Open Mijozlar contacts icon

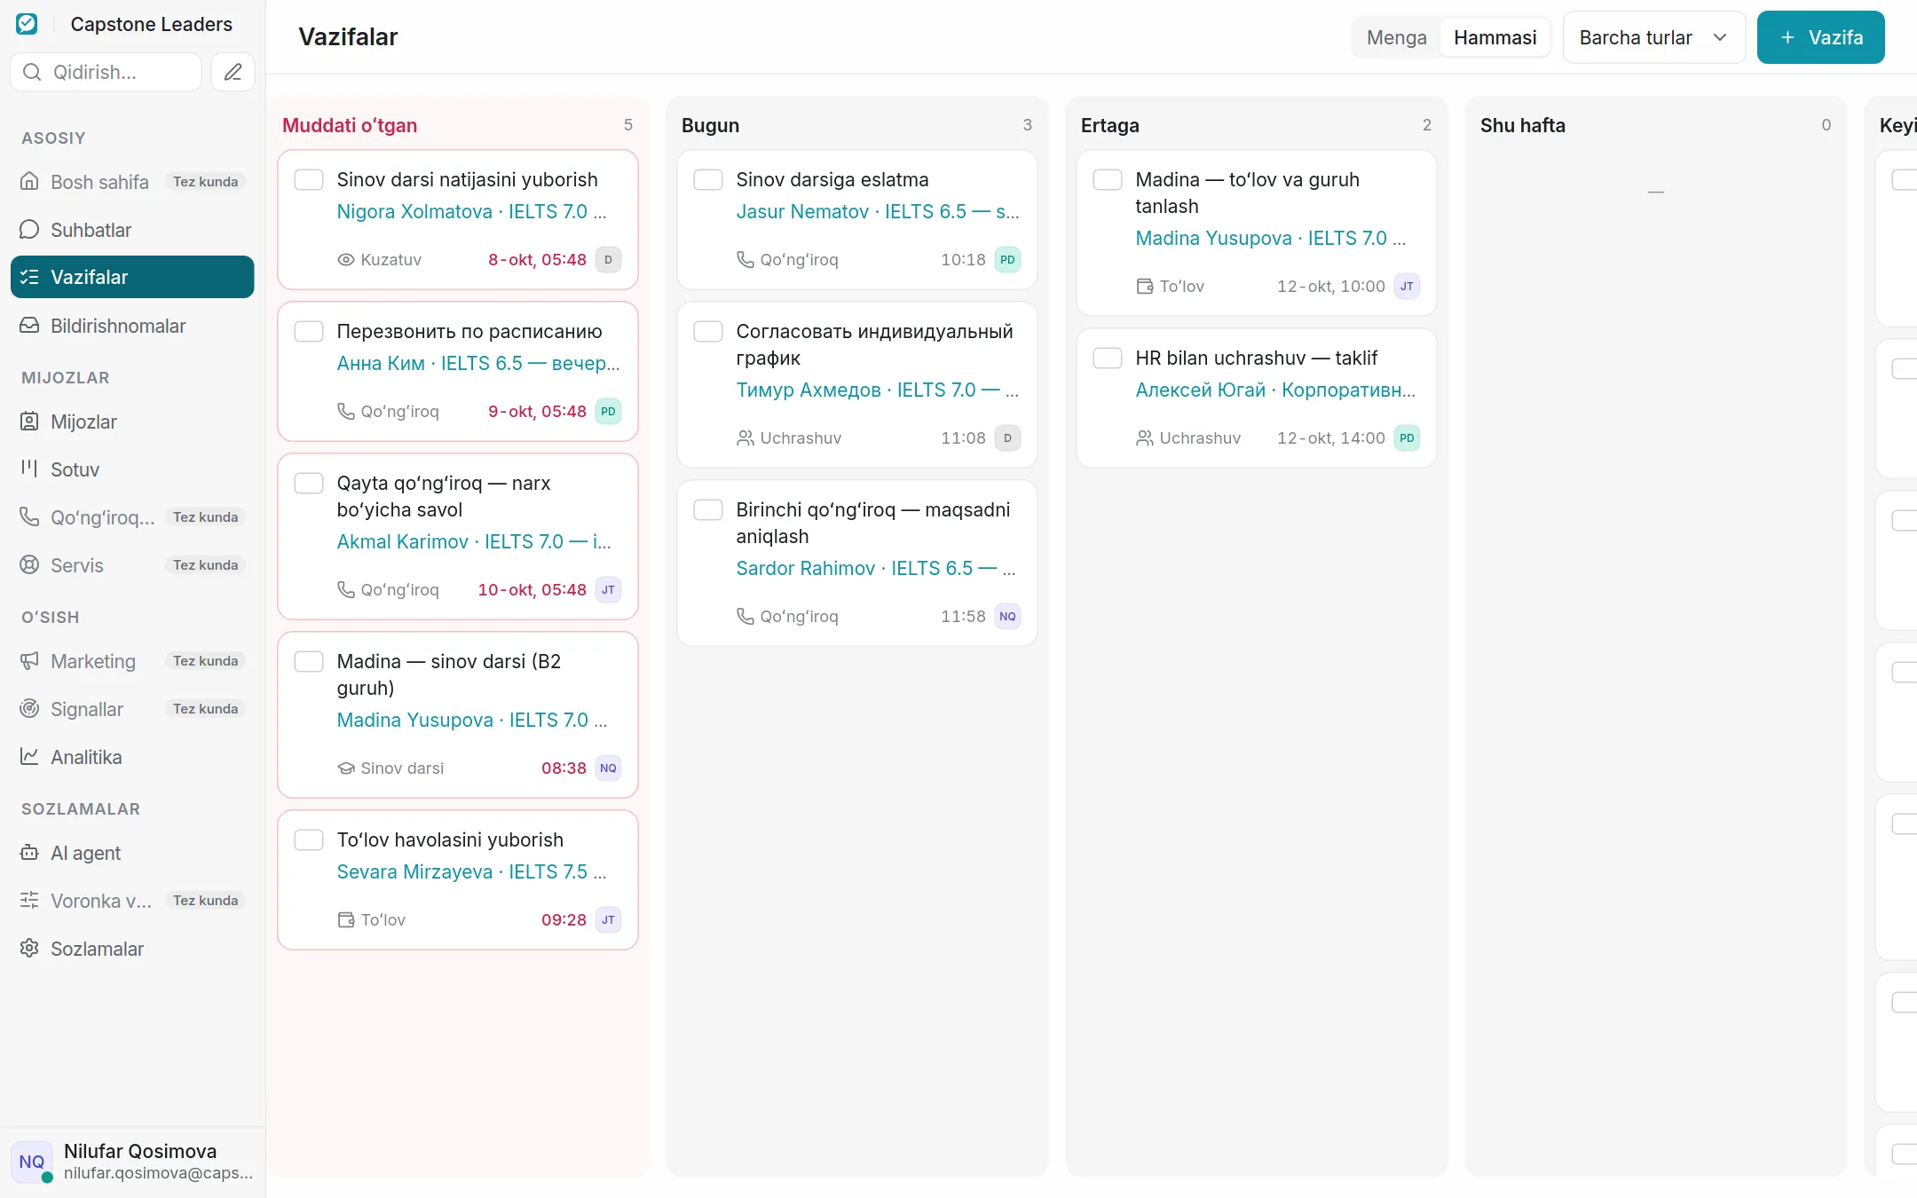pyautogui.click(x=29, y=422)
